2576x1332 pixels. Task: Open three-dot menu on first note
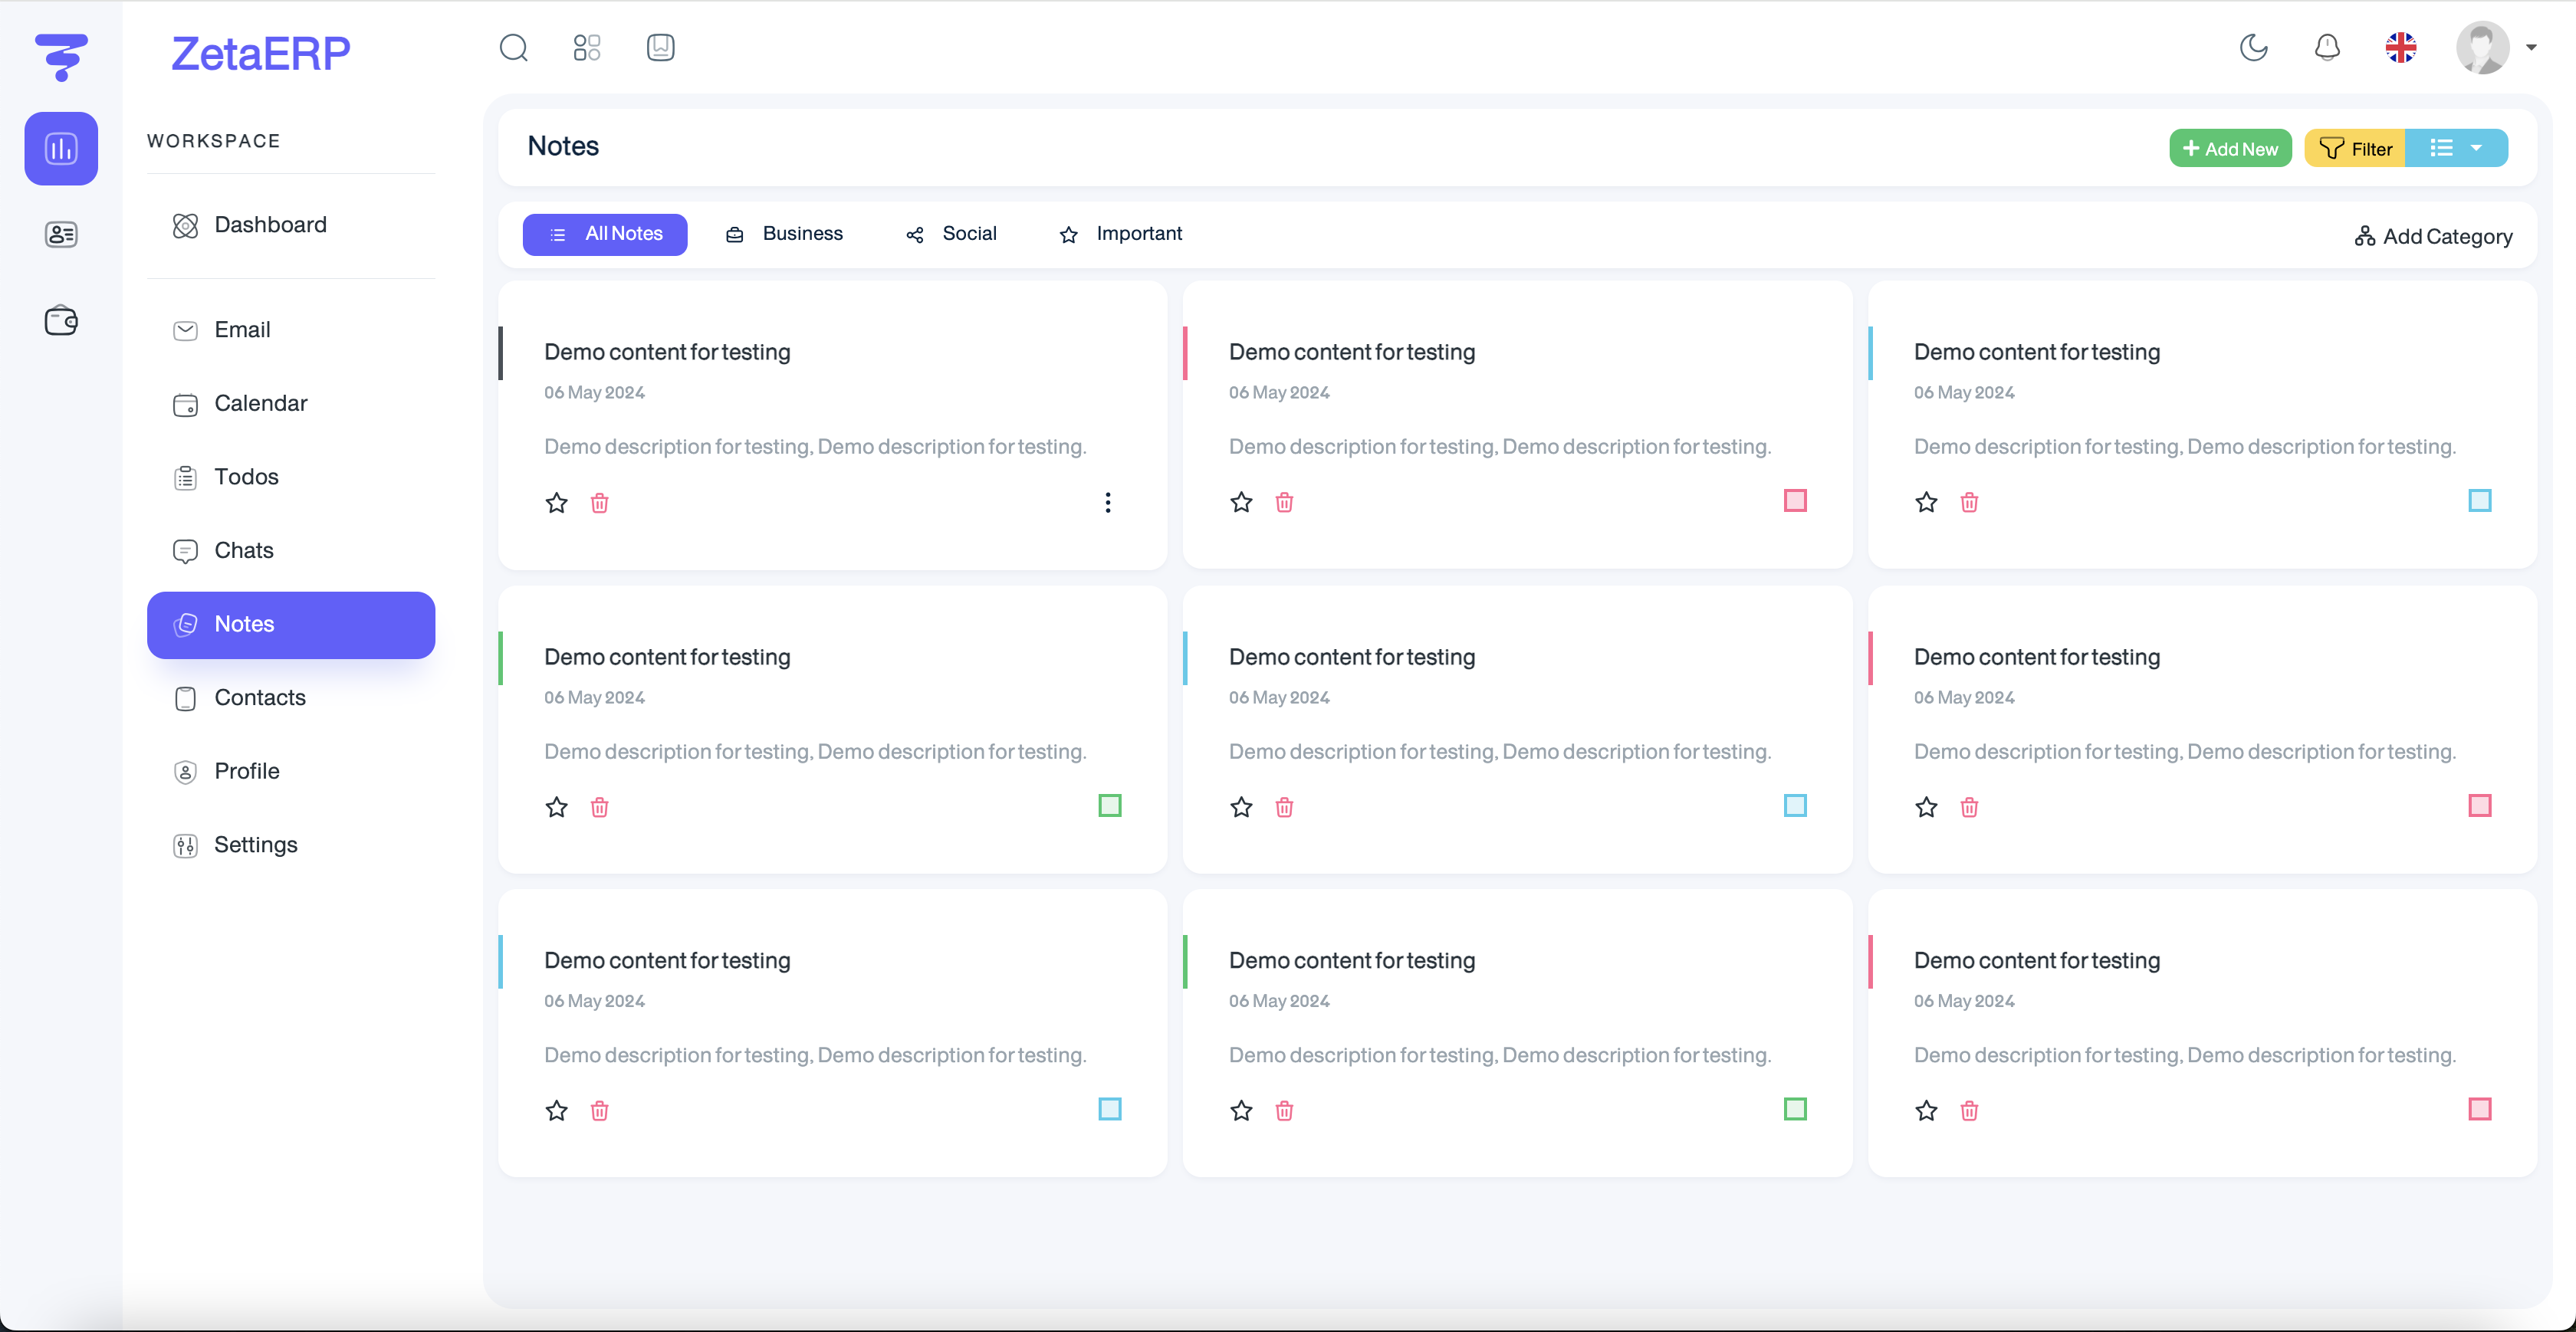[1107, 503]
